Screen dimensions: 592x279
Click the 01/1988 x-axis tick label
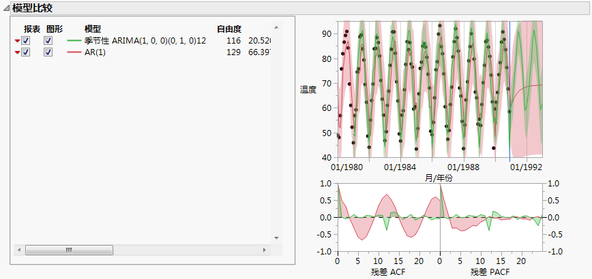coord(464,167)
